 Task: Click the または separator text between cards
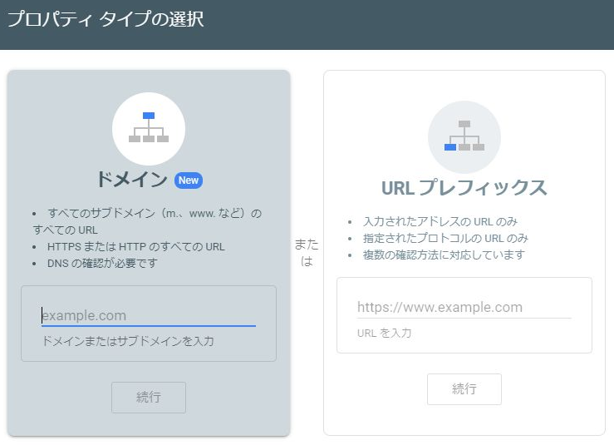306,252
